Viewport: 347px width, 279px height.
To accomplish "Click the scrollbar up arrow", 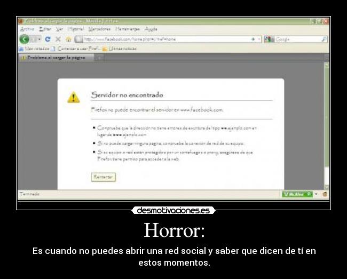I will pos(327,65).
